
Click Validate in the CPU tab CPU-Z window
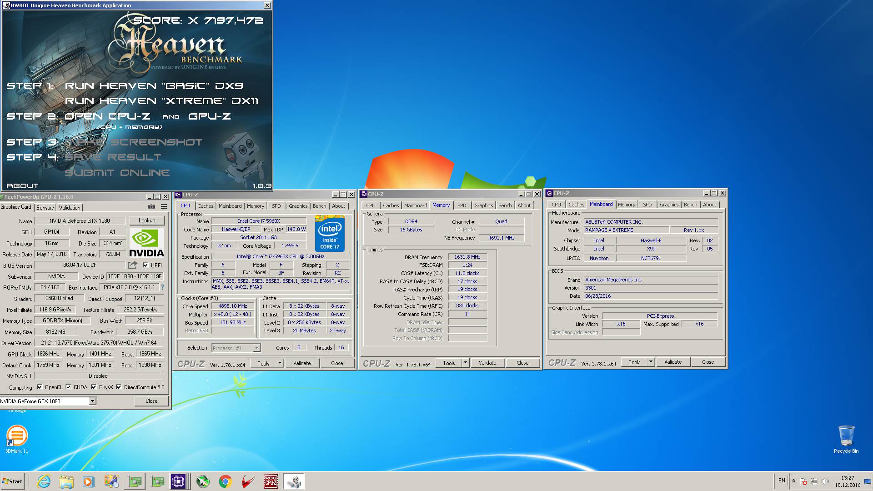coord(302,363)
